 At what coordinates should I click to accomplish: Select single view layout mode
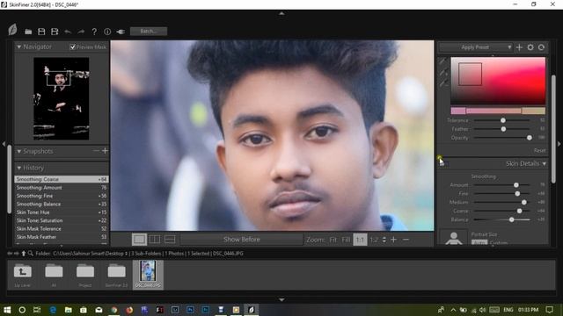(139, 240)
